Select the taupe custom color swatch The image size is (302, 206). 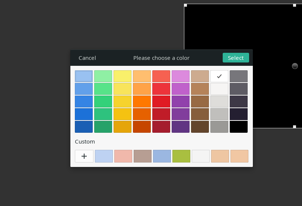point(143,156)
